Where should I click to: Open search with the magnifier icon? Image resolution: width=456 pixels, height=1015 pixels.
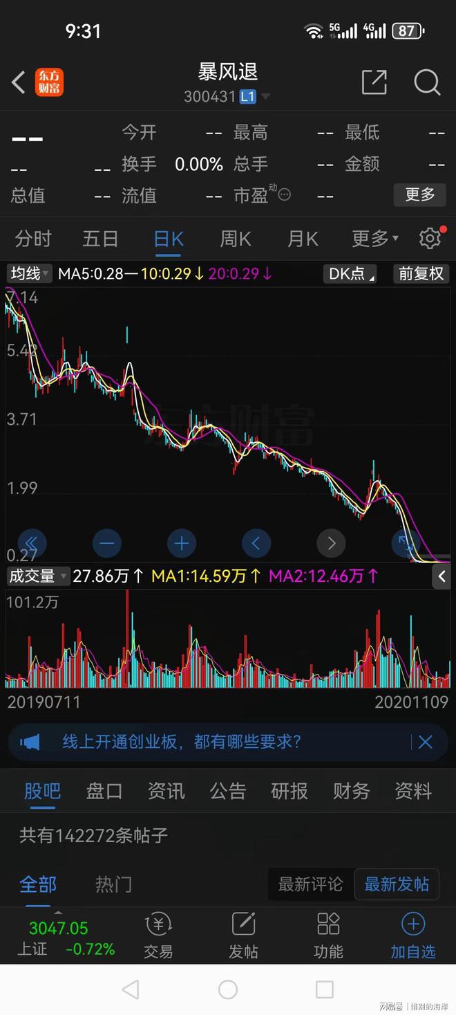click(427, 82)
